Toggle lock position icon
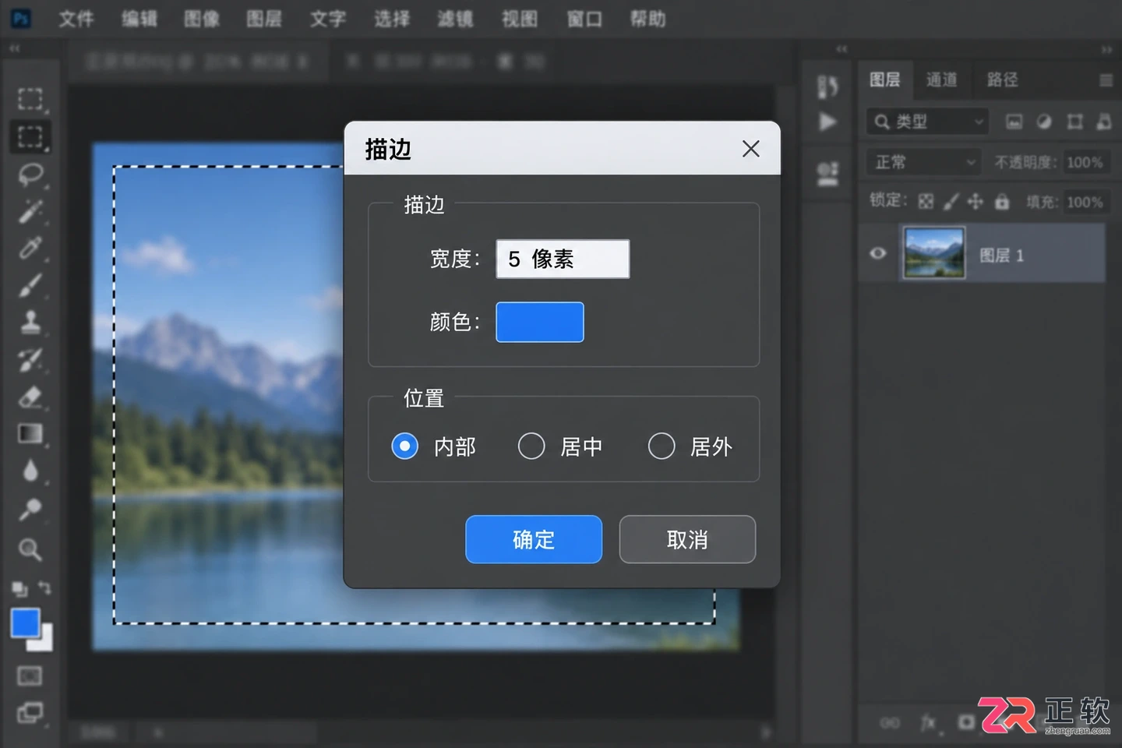Screen dimensions: 1122x748 tap(976, 202)
